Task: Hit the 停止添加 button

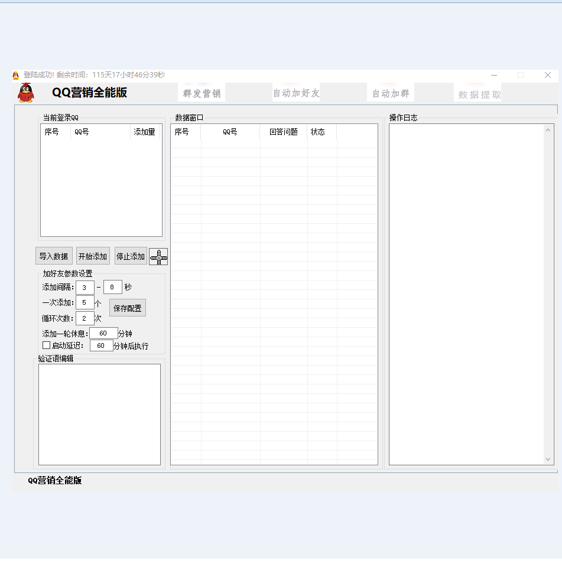Action: [x=131, y=256]
